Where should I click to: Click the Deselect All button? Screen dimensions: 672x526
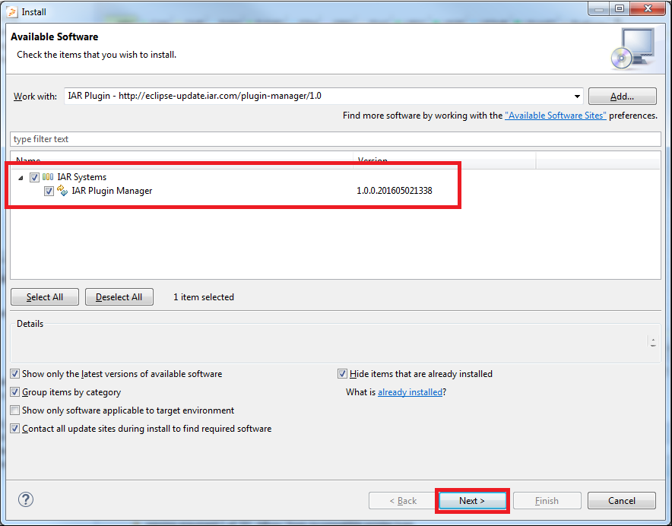(x=119, y=296)
